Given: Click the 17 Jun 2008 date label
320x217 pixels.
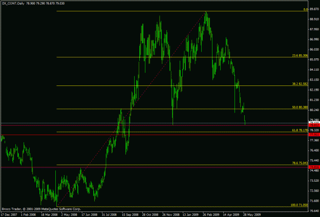Looking at the screenshot, I should coord(90,215).
